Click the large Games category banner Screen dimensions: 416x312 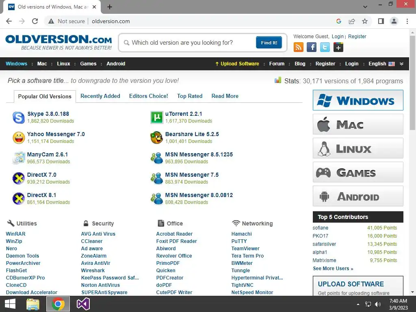coord(358,172)
